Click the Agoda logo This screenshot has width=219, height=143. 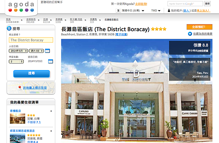21,7
